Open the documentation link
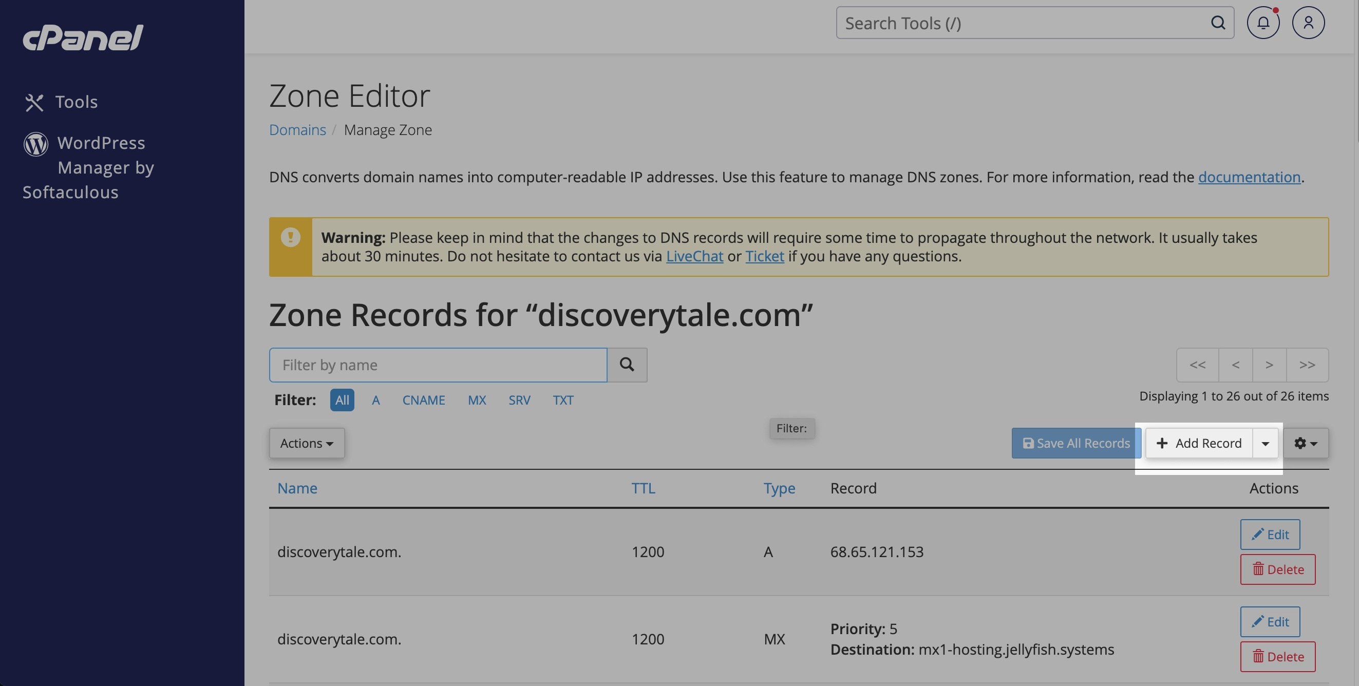Screen dimensions: 1359x686 click(x=1249, y=177)
